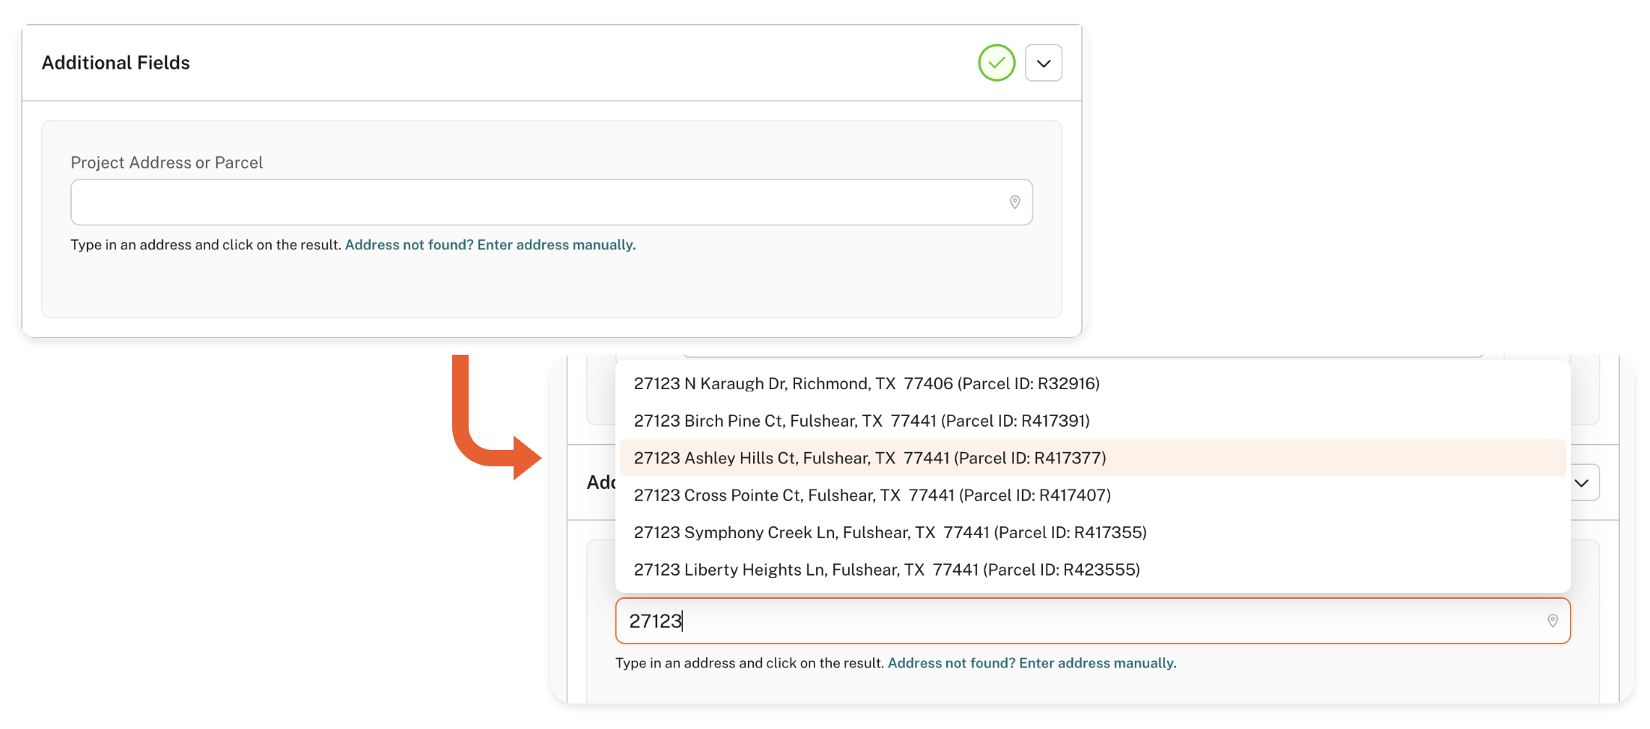Image resolution: width=1650 pixels, height=729 pixels.
Task: Toggle the chevron partly hidden behind the suggestion list
Action: click(x=1583, y=483)
